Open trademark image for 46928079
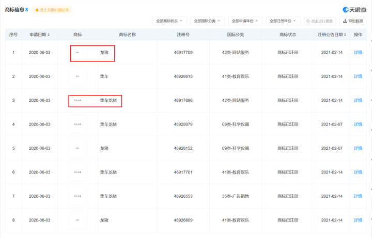Viewport: 372px width, 238px height. tap(78, 124)
